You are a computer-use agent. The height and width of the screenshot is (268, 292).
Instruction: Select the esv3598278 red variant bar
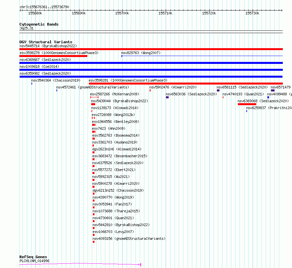53,56
